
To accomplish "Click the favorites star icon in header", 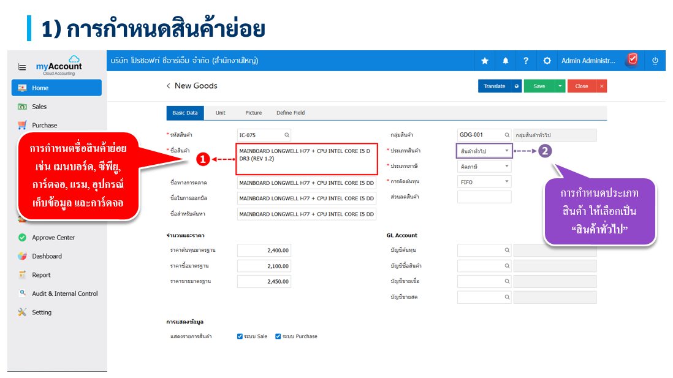I will pyautogui.click(x=485, y=61).
